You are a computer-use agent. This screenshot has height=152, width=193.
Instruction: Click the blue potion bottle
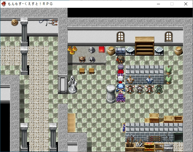pyautogui.click(x=124, y=128)
